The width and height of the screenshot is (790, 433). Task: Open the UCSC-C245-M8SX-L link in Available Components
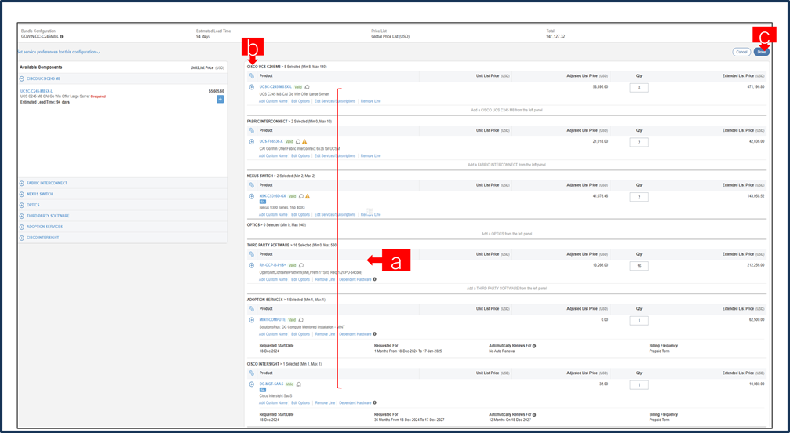[x=36, y=91]
